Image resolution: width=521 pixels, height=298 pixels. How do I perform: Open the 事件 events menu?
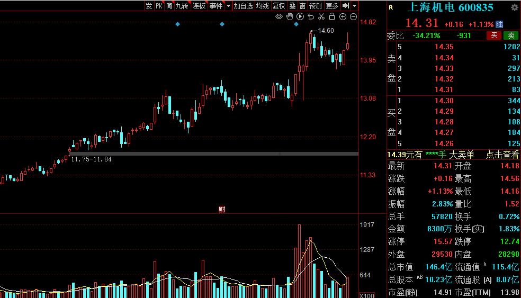(216, 6)
